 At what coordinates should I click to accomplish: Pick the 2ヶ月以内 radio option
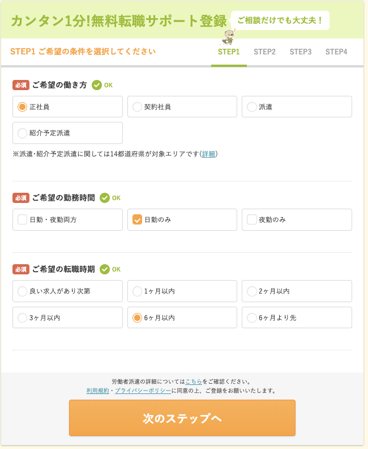click(297, 291)
